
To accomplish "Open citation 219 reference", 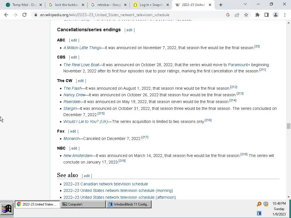I will coord(122,161).
